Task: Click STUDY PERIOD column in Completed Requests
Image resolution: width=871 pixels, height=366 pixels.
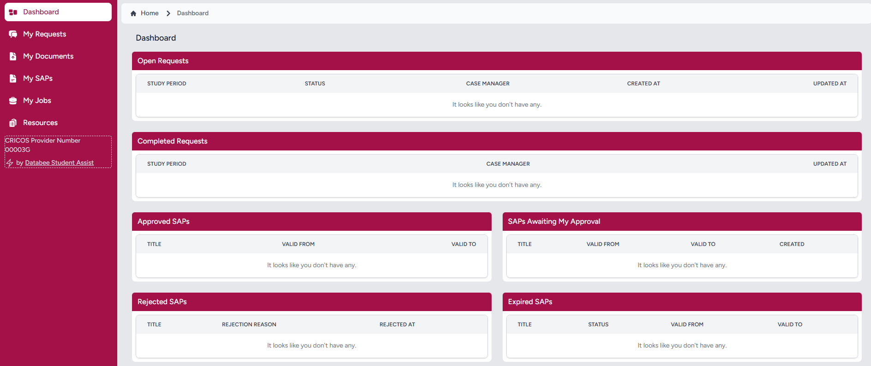Action: click(x=167, y=164)
